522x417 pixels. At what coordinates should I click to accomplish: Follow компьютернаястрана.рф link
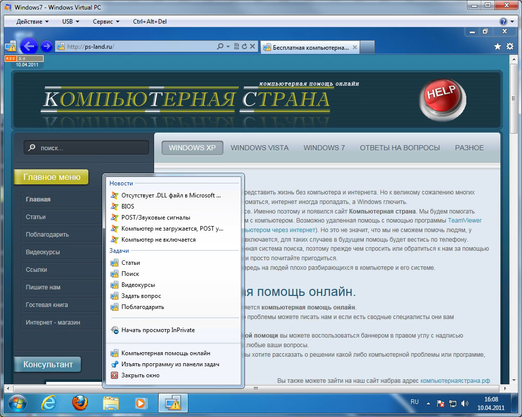455,381
